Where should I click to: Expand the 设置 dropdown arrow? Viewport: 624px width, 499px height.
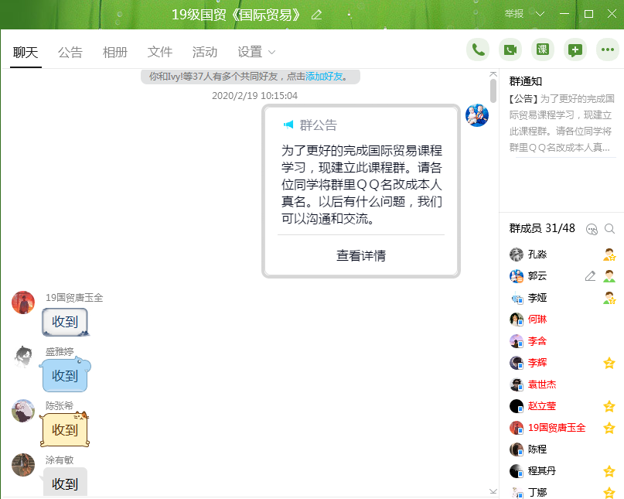[271, 53]
